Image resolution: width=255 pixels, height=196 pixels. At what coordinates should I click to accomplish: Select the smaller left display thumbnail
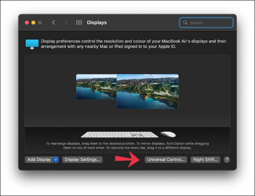click(x=97, y=87)
